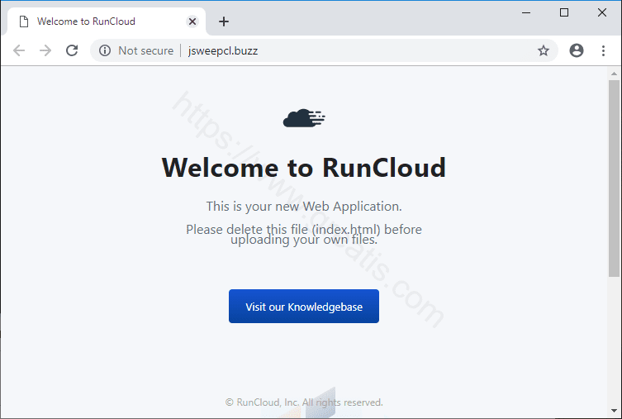Viewport: 622px width, 419px height.
Task: Click the scrollbar down arrow
Action: [614, 411]
